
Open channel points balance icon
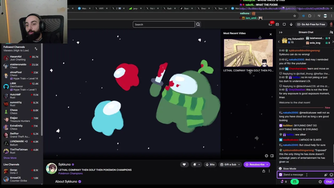pyautogui.click(x=282, y=182)
